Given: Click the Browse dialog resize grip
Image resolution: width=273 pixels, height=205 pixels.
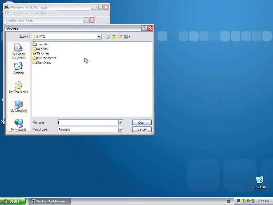Looking at the screenshot, I should click(152, 133).
